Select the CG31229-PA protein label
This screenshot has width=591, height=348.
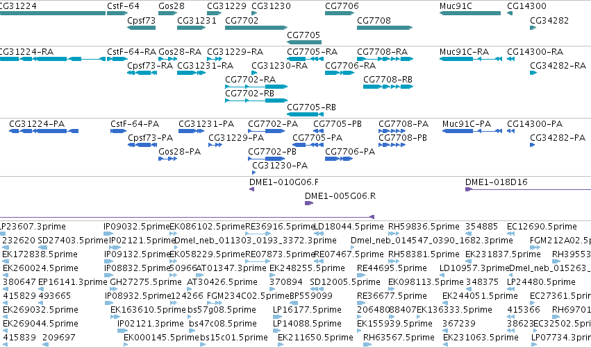(236, 138)
